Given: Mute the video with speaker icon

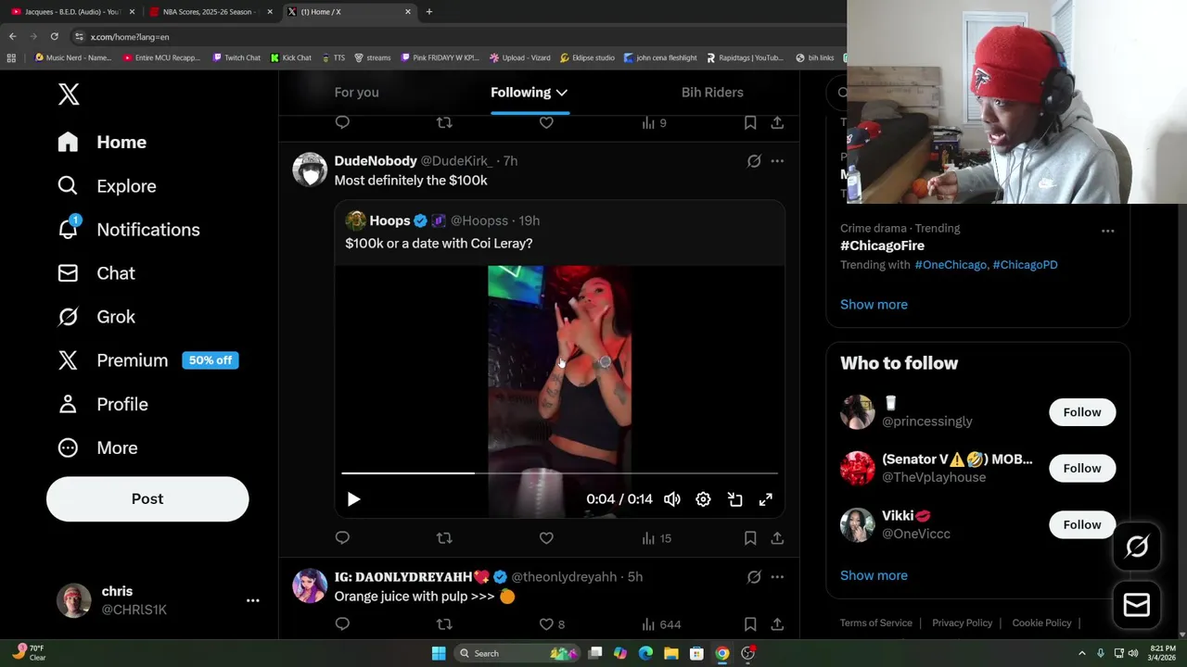Looking at the screenshot, I should (x=672, y=499).
